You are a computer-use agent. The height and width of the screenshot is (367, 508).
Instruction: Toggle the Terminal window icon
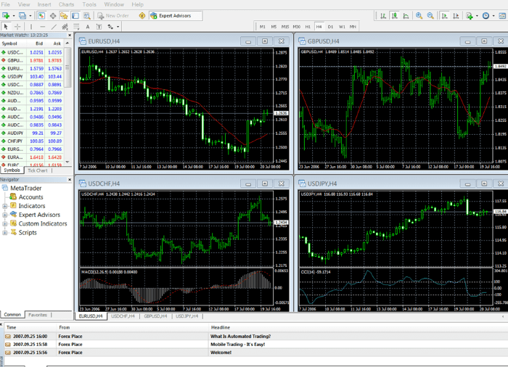pos(75,15)
